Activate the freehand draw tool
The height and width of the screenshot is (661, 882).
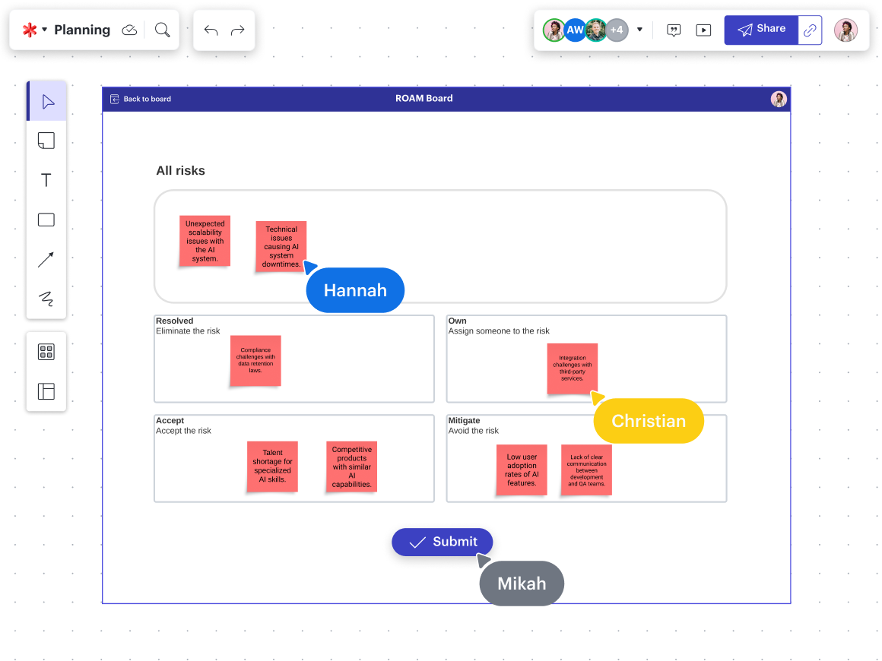pyautogui.click(x=46, y=299)
